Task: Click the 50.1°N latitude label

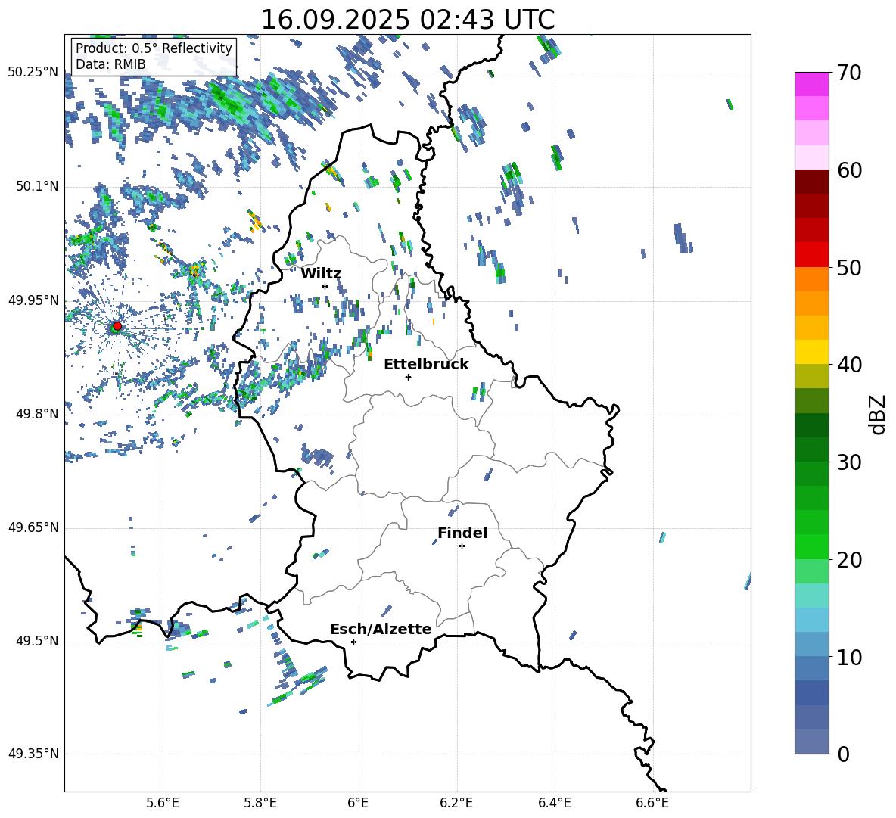Action: click(x=37, y=186)
